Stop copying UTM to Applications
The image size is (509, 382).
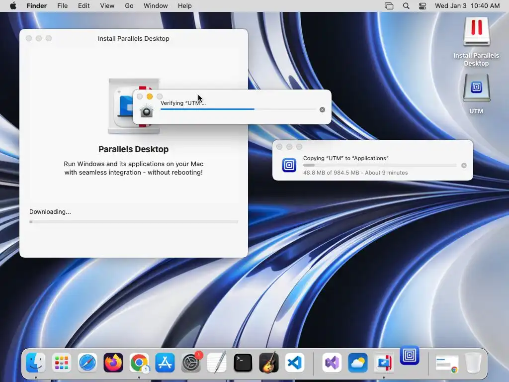click(464, 165)
